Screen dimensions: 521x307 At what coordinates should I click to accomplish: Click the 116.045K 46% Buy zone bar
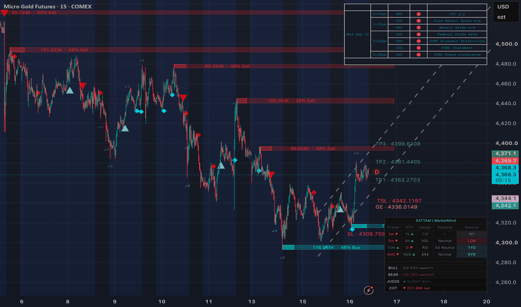click(333, 247)
